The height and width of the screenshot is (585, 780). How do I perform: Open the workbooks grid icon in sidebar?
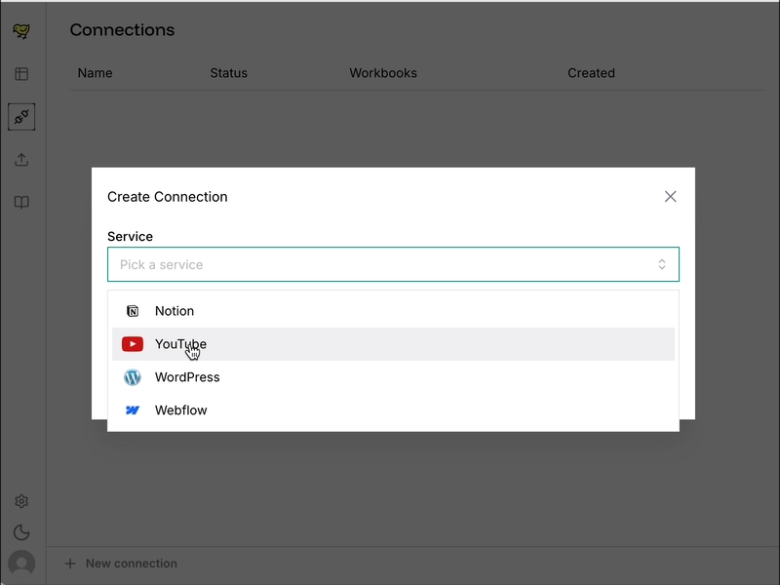(x=21, y=73)
